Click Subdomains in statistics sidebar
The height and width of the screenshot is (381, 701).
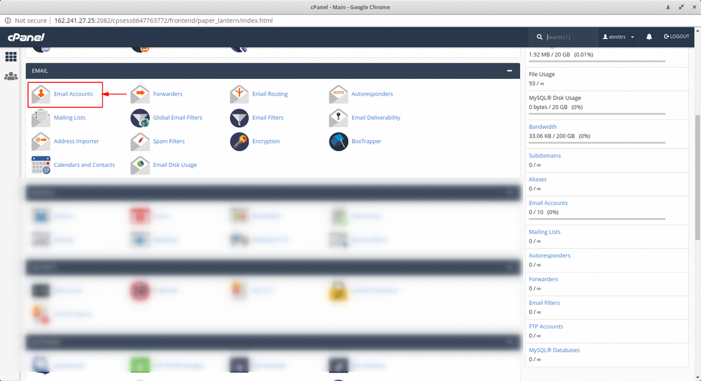tap(544, 156)
